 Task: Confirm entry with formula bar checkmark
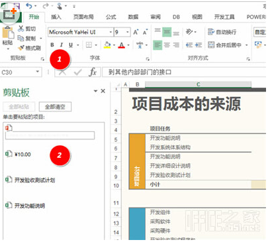point(77,72)
